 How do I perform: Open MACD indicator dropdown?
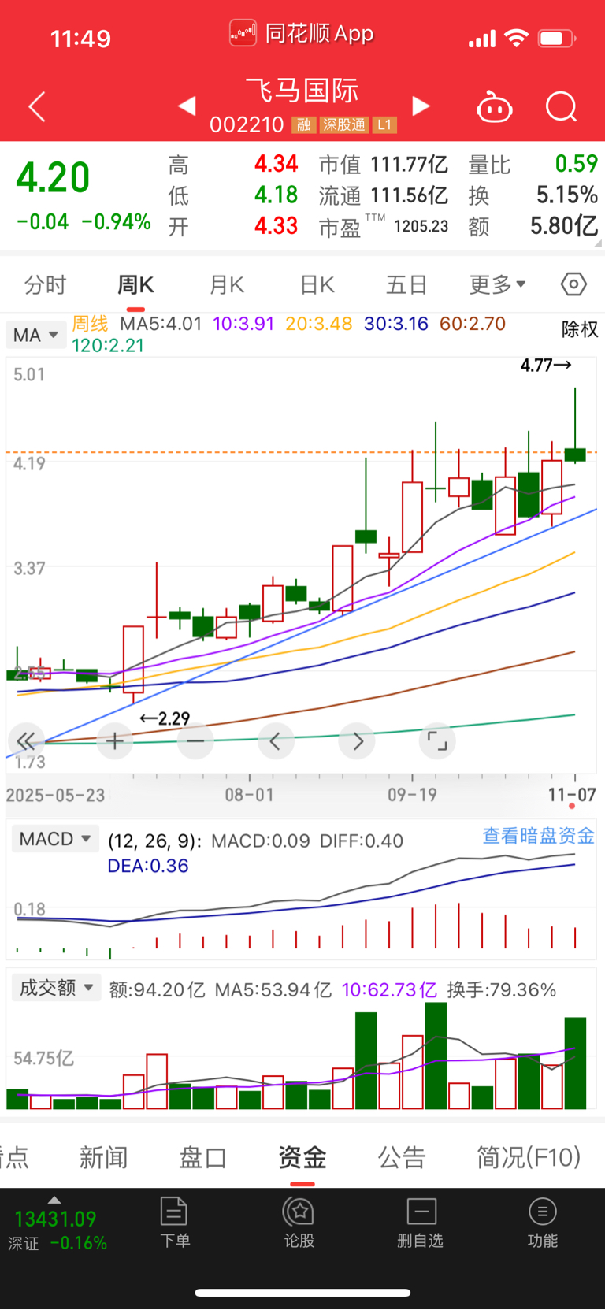click(55, 839)
